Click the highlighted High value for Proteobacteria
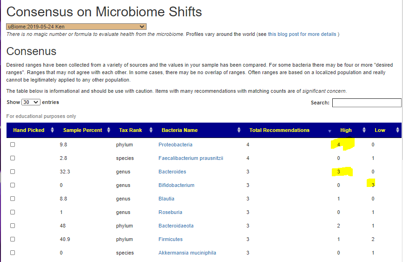Screen dimensions: 403x262 pyautogui.click(x=339, y=145)
